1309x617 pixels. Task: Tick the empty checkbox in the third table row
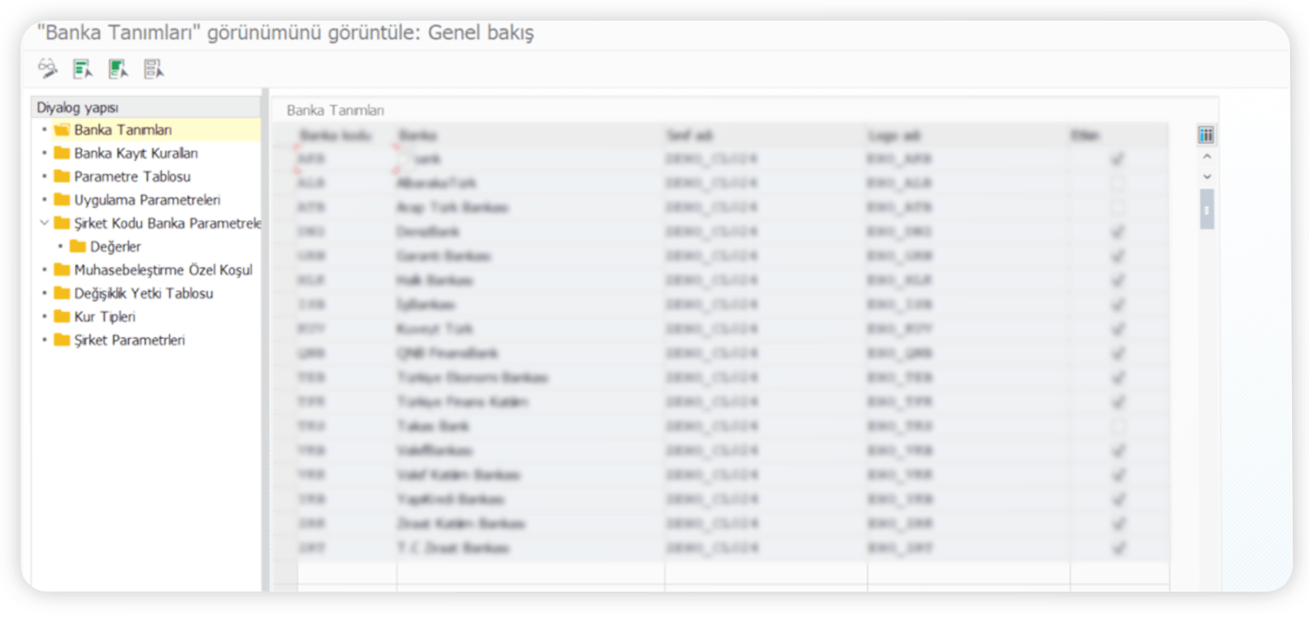1117,208
